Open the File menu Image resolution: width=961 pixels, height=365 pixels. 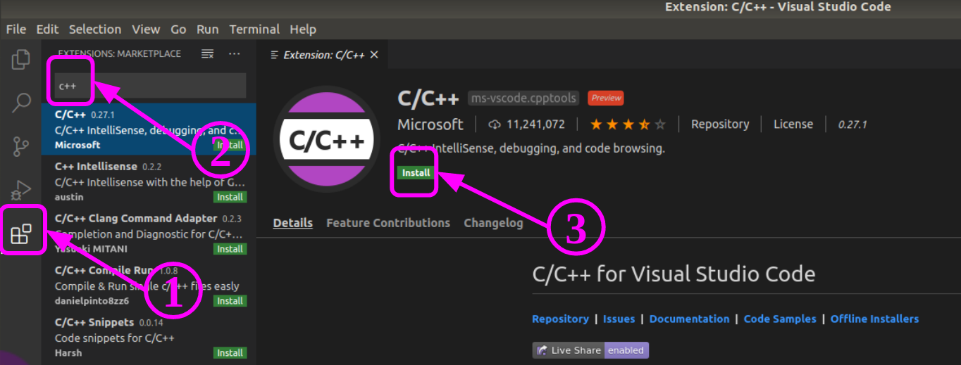15,29
